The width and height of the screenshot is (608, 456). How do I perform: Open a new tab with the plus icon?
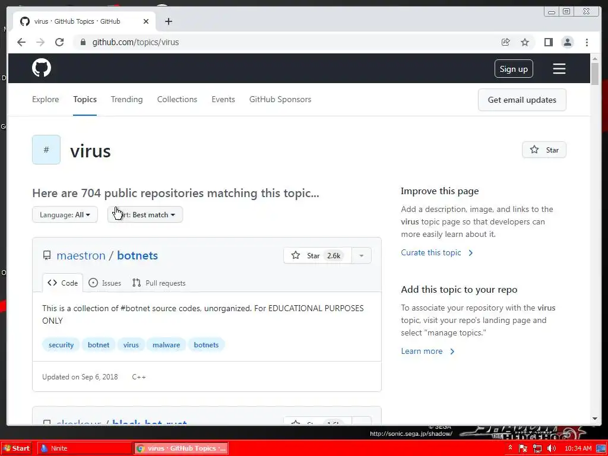pos(168,21)
